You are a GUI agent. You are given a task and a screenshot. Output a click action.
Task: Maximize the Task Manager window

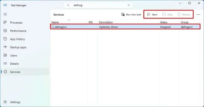(x=189, y=3)
